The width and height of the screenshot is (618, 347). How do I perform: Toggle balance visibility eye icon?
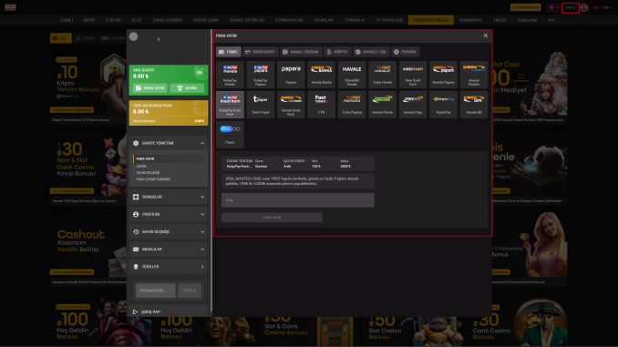pyautogui.click(x=200, y=73)
